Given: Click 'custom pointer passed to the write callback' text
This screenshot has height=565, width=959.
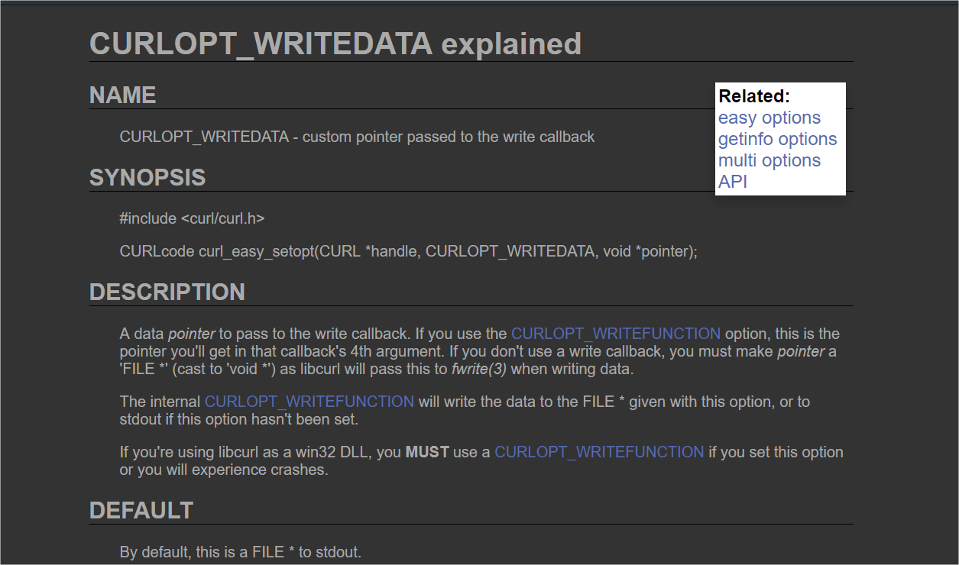Looking at the screenshot, I should (x=449, y=137).
